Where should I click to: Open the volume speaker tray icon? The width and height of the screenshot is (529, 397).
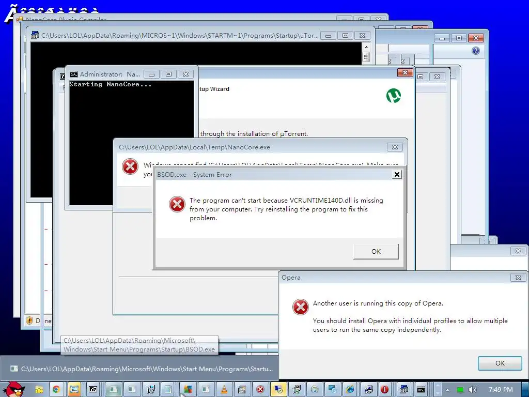coord(472,390)
